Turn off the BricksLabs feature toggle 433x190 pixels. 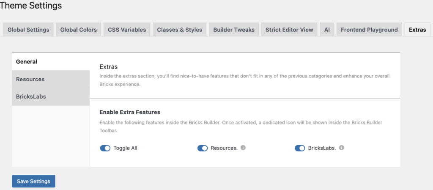(x=300, y=148)
